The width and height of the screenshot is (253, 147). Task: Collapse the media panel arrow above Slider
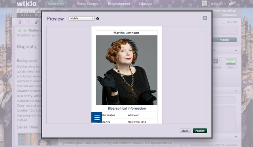[236, 50]
